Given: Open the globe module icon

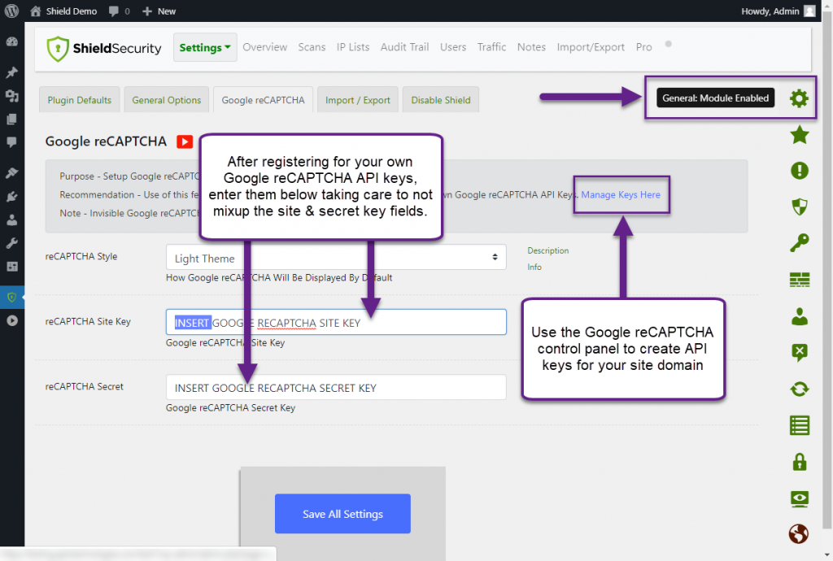Looking at the screenshot, I should (799, 533).
